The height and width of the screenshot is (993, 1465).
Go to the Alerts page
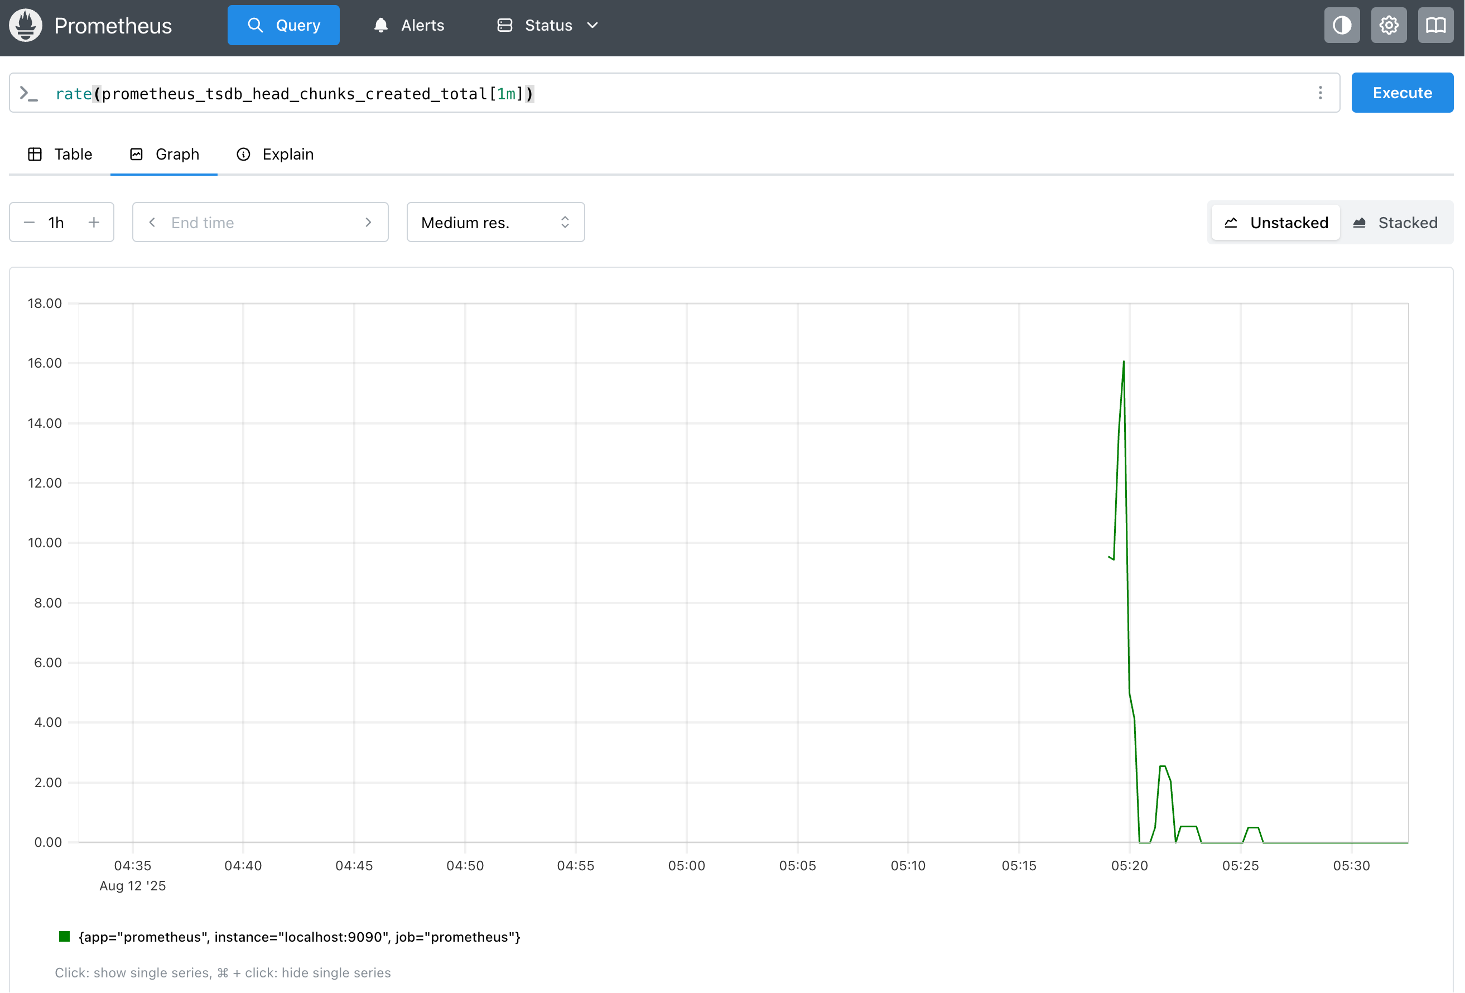pos(409,25)
